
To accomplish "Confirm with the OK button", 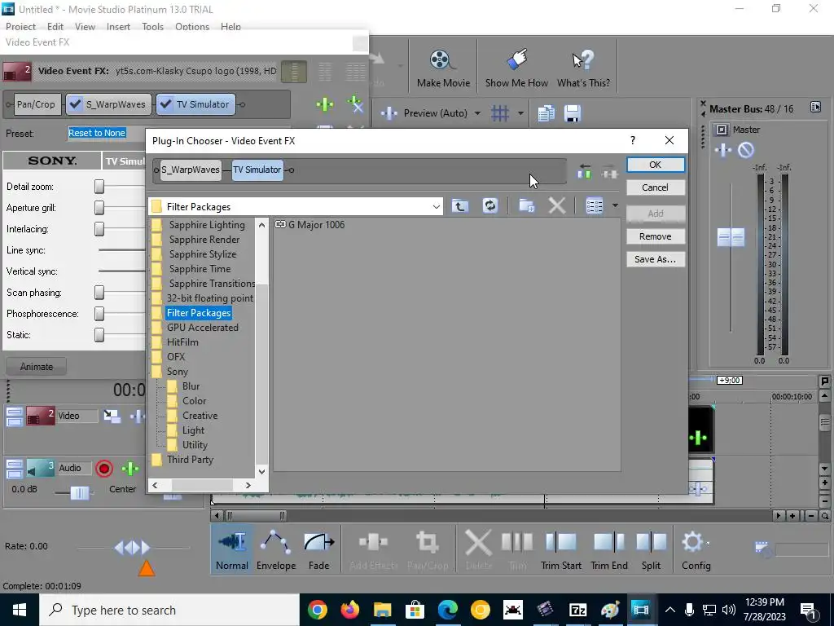I will 656,165.
